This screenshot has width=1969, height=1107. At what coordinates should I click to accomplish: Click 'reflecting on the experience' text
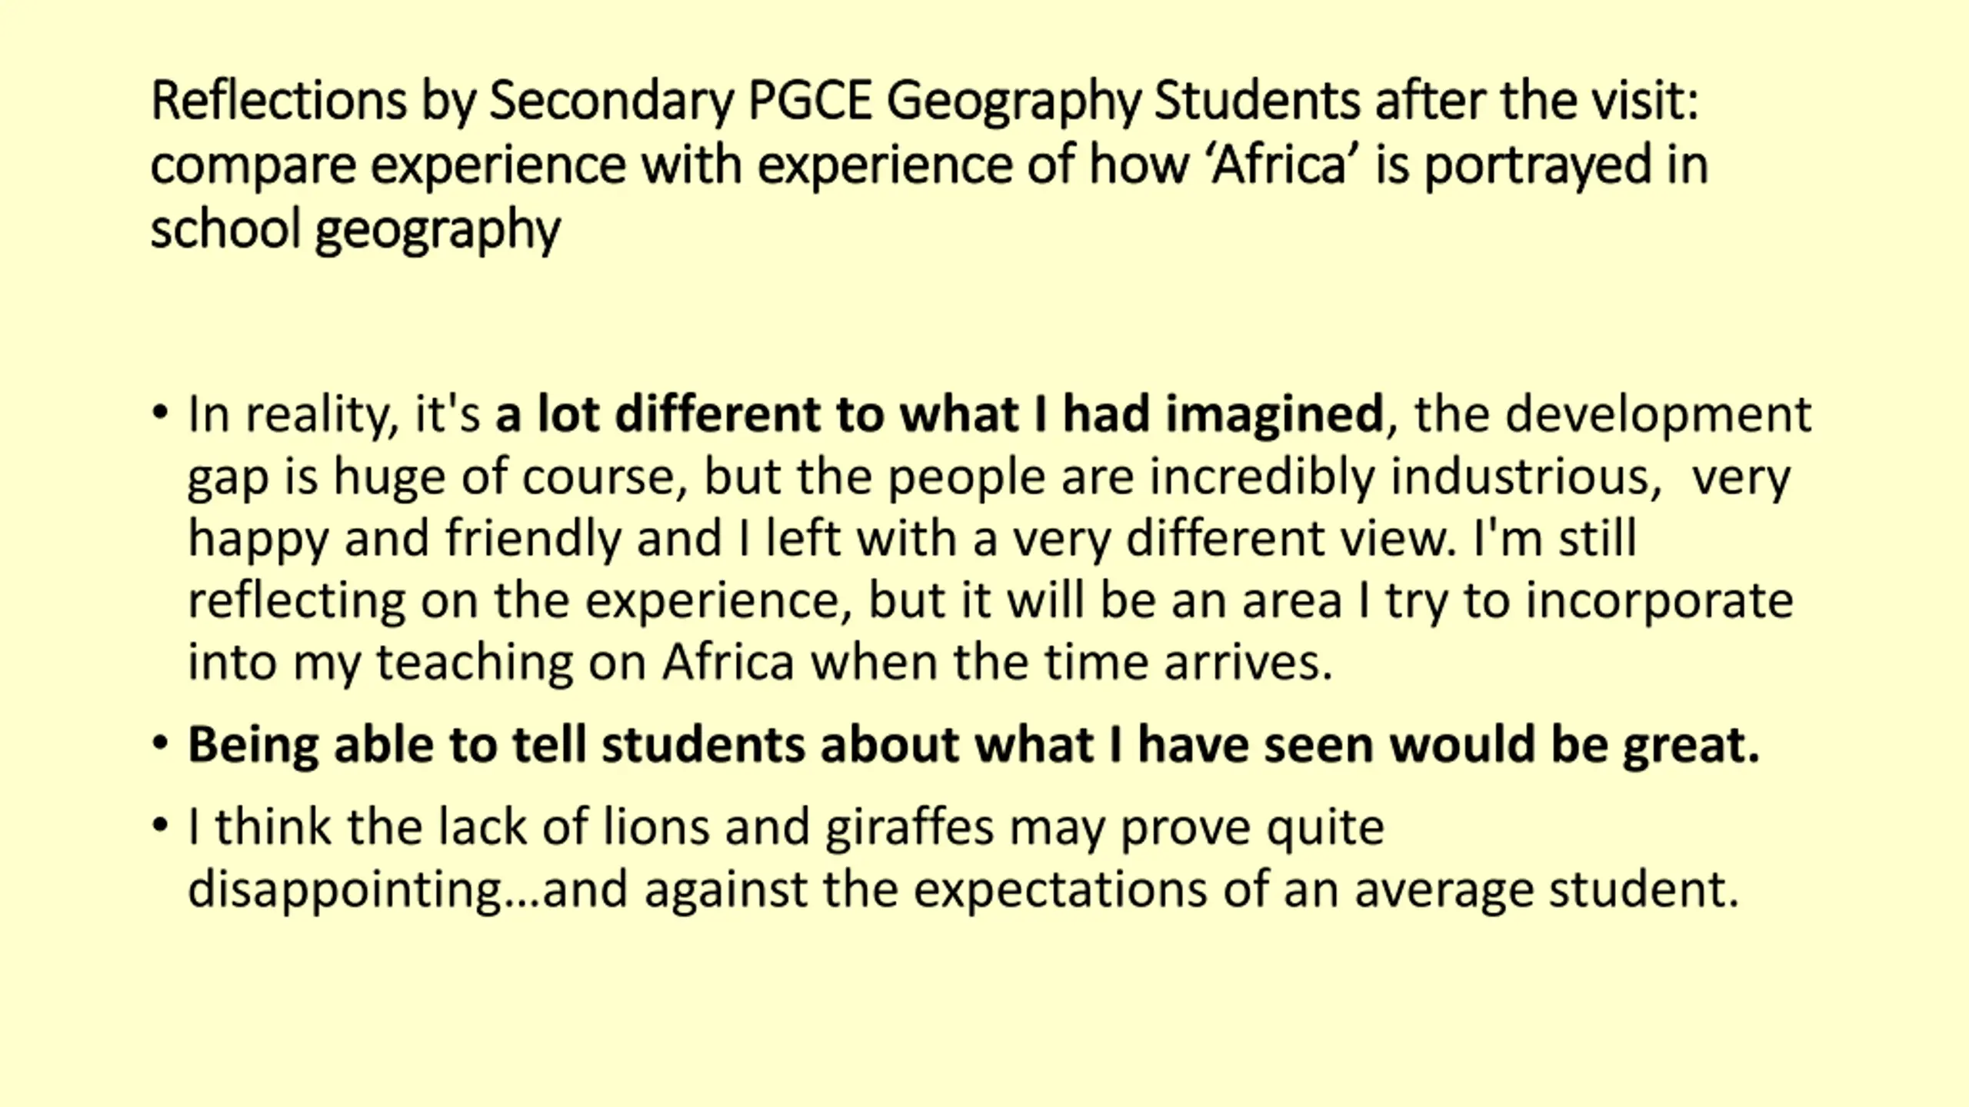point(519,601)
